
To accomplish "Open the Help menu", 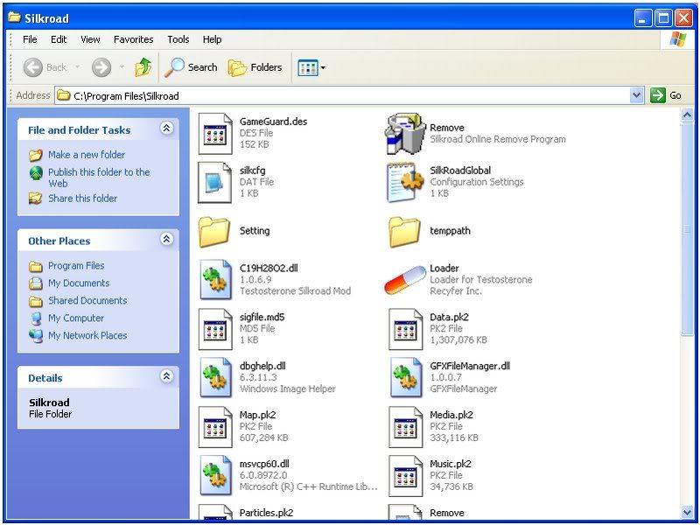I will click(x=212, y=39).
